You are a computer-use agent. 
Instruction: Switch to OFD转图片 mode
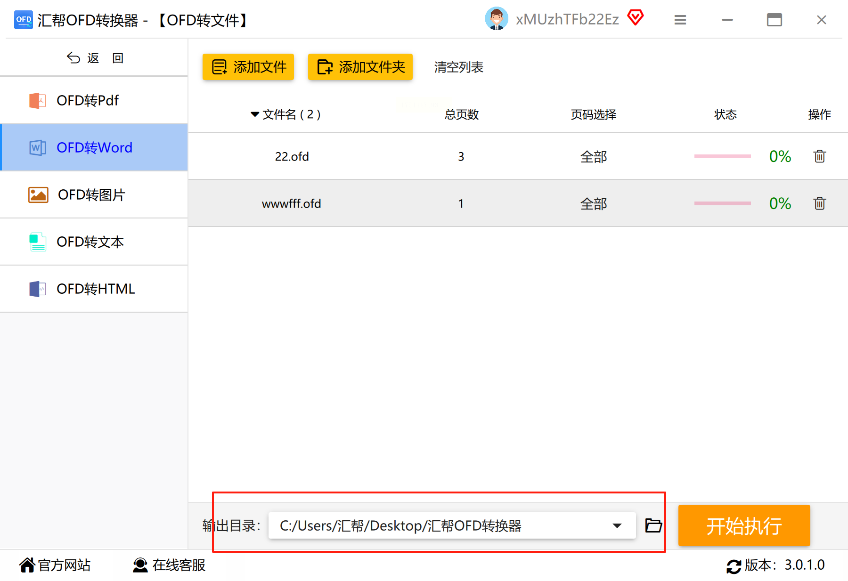coord(94,194)
